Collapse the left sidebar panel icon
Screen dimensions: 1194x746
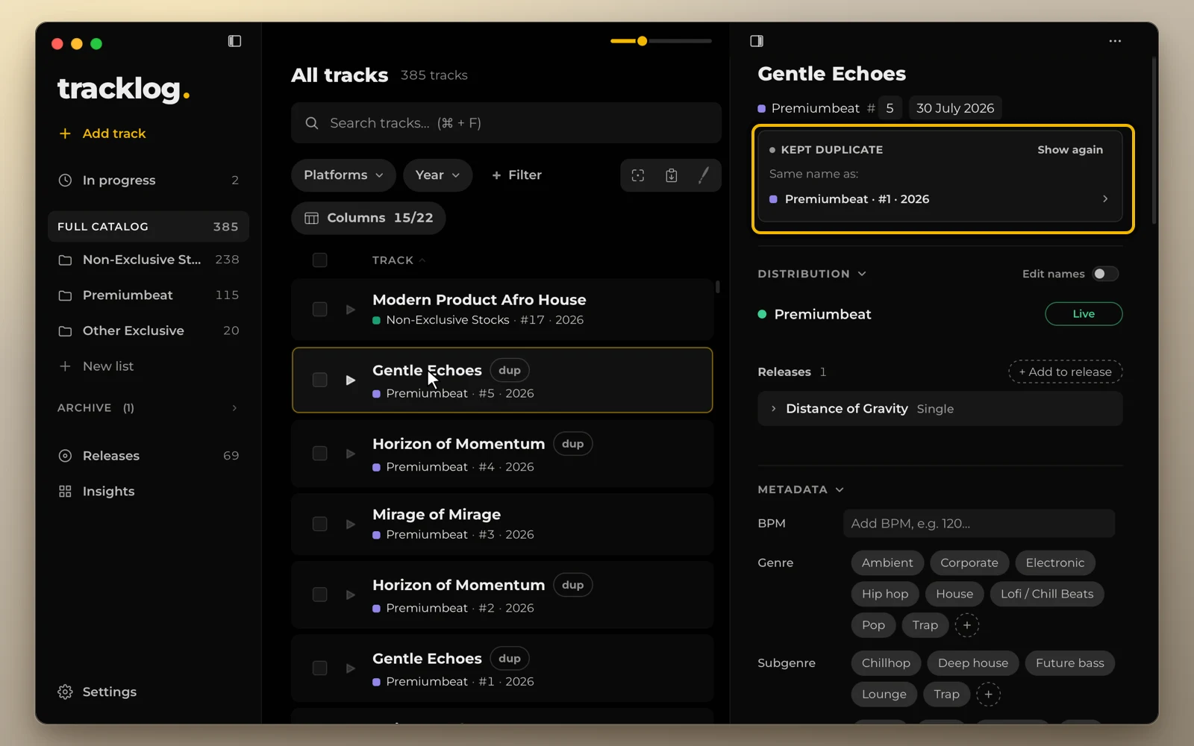[234, 41]
